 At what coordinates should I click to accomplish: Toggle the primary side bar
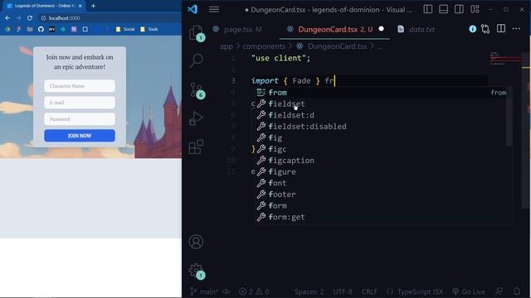[x=428, y=9]
